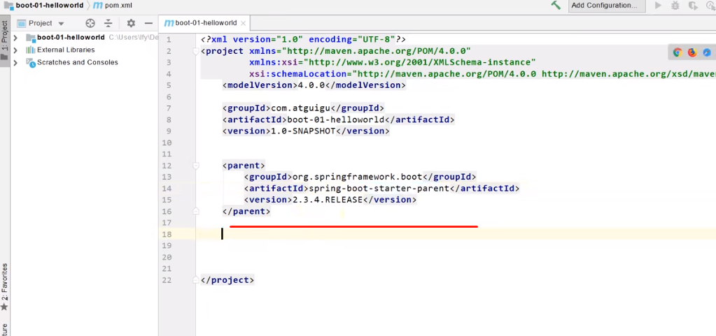This screenshot has height=336, width=716.
Task: Click the closing project tag on line 22
Action: (x=227, y=280)
